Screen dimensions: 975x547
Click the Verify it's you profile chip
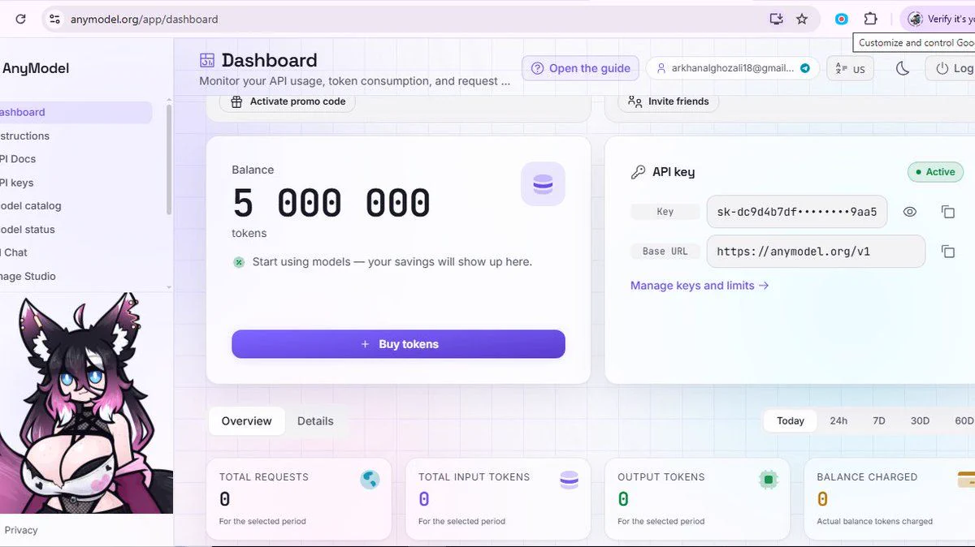click(939, 19)
